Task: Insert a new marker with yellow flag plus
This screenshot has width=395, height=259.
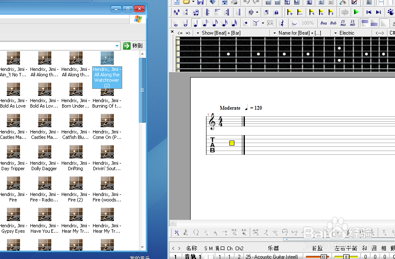Action: (290, 12)
